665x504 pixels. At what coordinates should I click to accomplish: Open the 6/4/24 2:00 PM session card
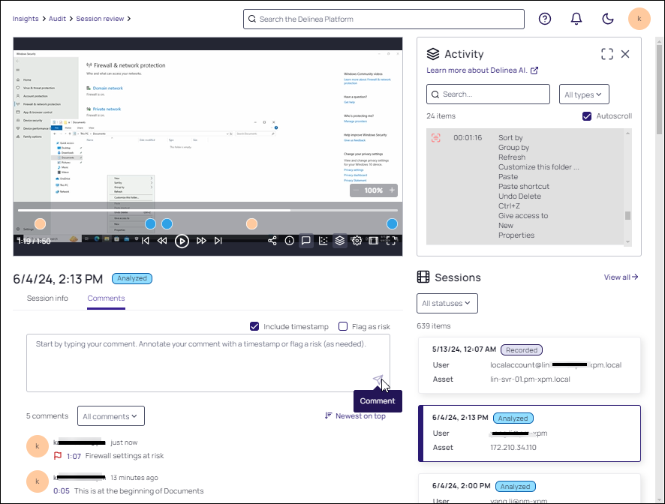tap(529, 489)
